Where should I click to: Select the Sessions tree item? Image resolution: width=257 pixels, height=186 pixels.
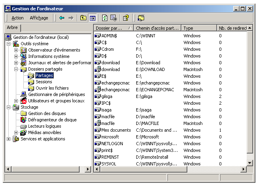point(44,82)
